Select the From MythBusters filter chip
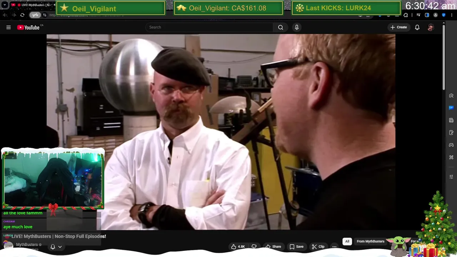 370,241
